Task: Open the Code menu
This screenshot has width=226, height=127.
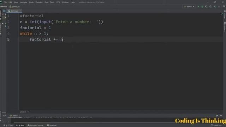Action: (31, 2)
